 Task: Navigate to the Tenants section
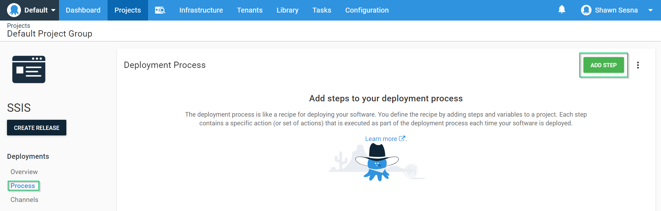250,10
